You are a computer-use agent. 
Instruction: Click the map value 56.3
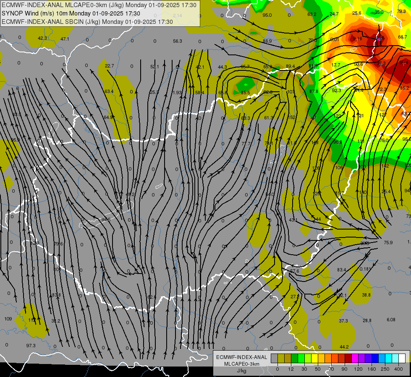178,41
